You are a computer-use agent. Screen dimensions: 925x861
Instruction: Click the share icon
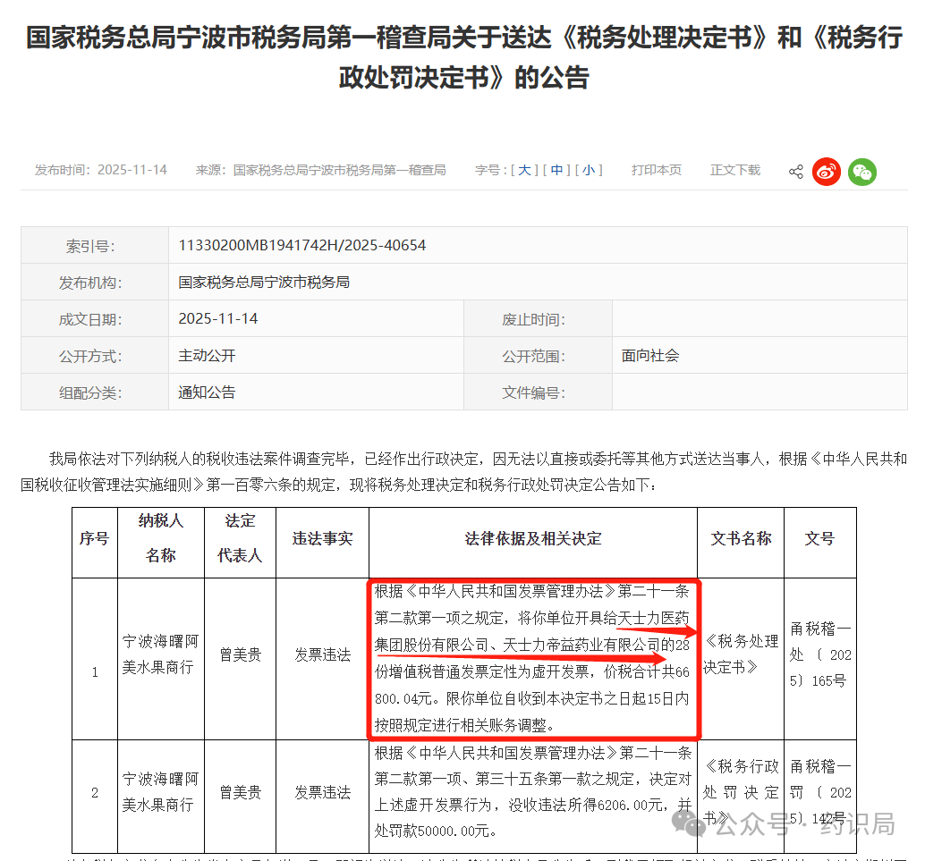pos(796,172)
